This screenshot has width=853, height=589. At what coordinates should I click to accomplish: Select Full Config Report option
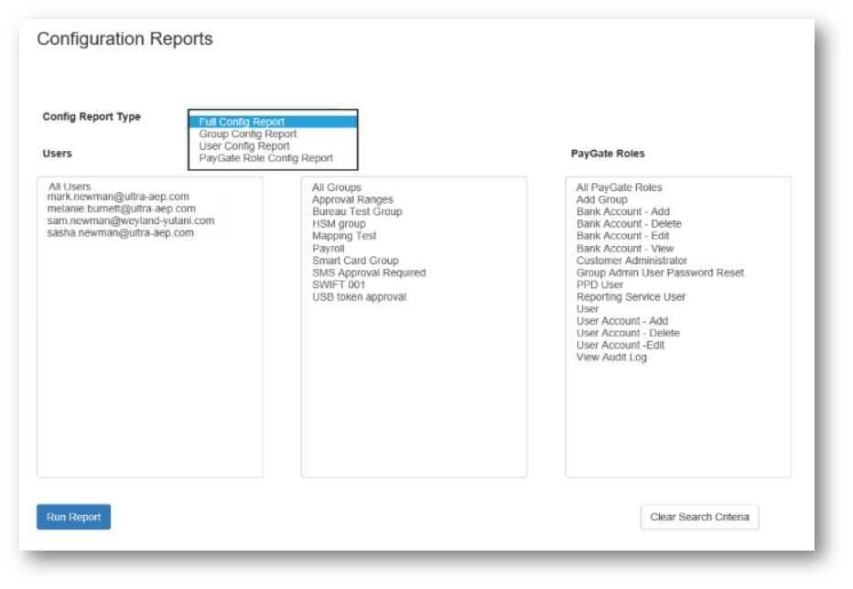click(242, 122)
